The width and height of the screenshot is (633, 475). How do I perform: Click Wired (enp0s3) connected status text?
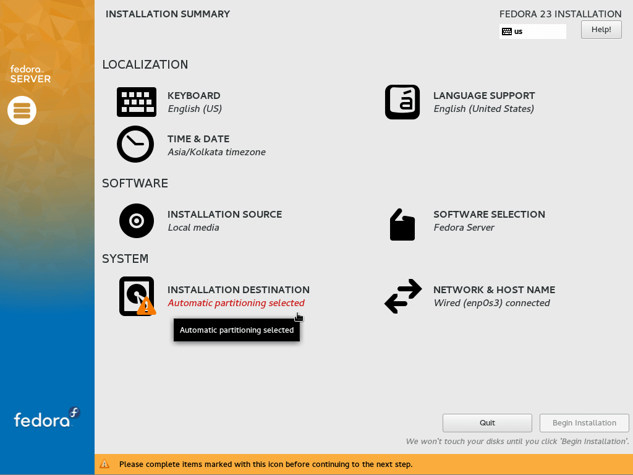491,303
